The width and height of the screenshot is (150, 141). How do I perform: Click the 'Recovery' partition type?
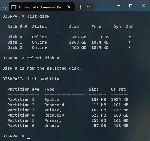point(54,115)
